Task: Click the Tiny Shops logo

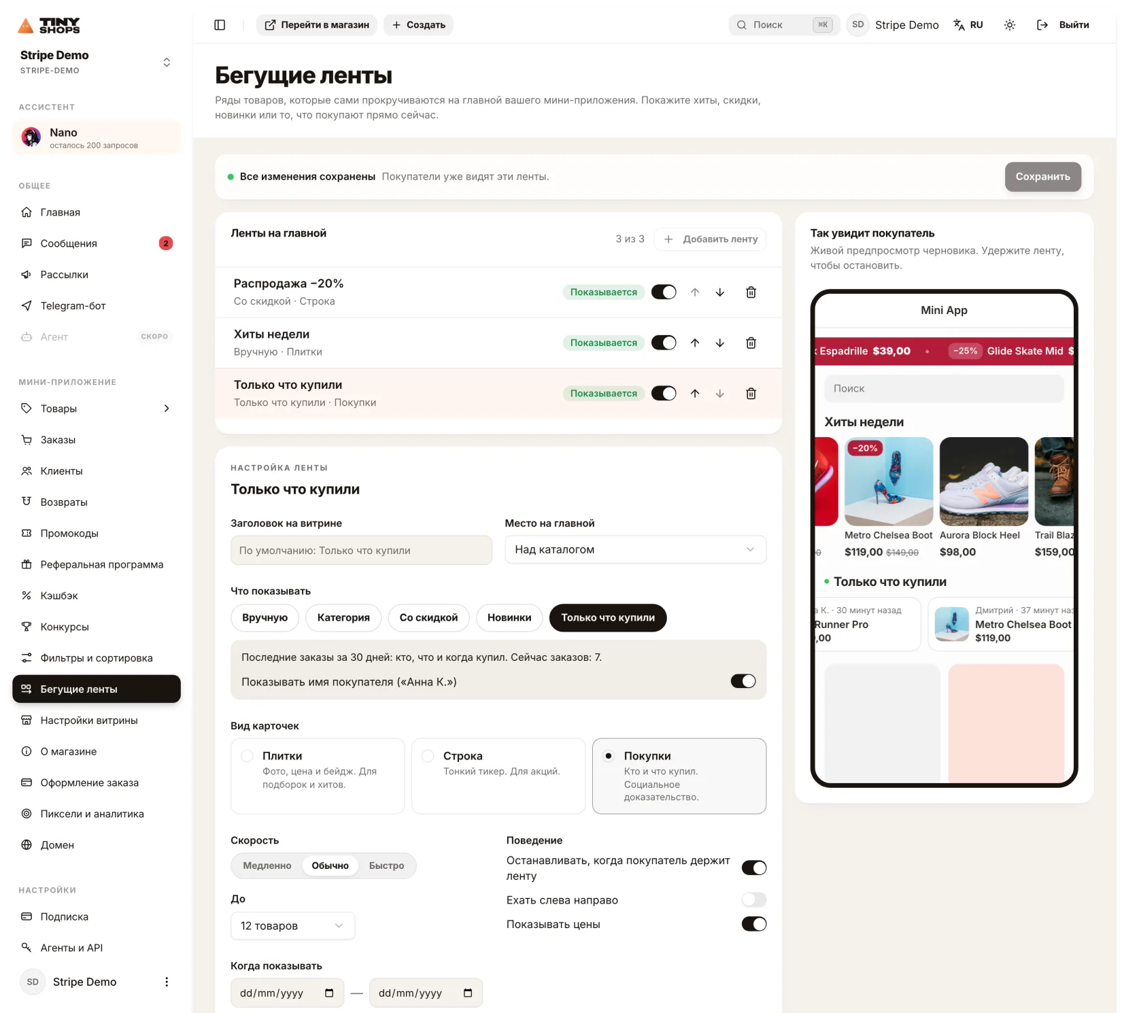Action: (49, 26)
